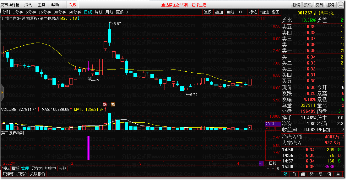The height and width of the screenshot is (180, 347).
Task: Open the 帮助 menu
Action: [55, 5]
